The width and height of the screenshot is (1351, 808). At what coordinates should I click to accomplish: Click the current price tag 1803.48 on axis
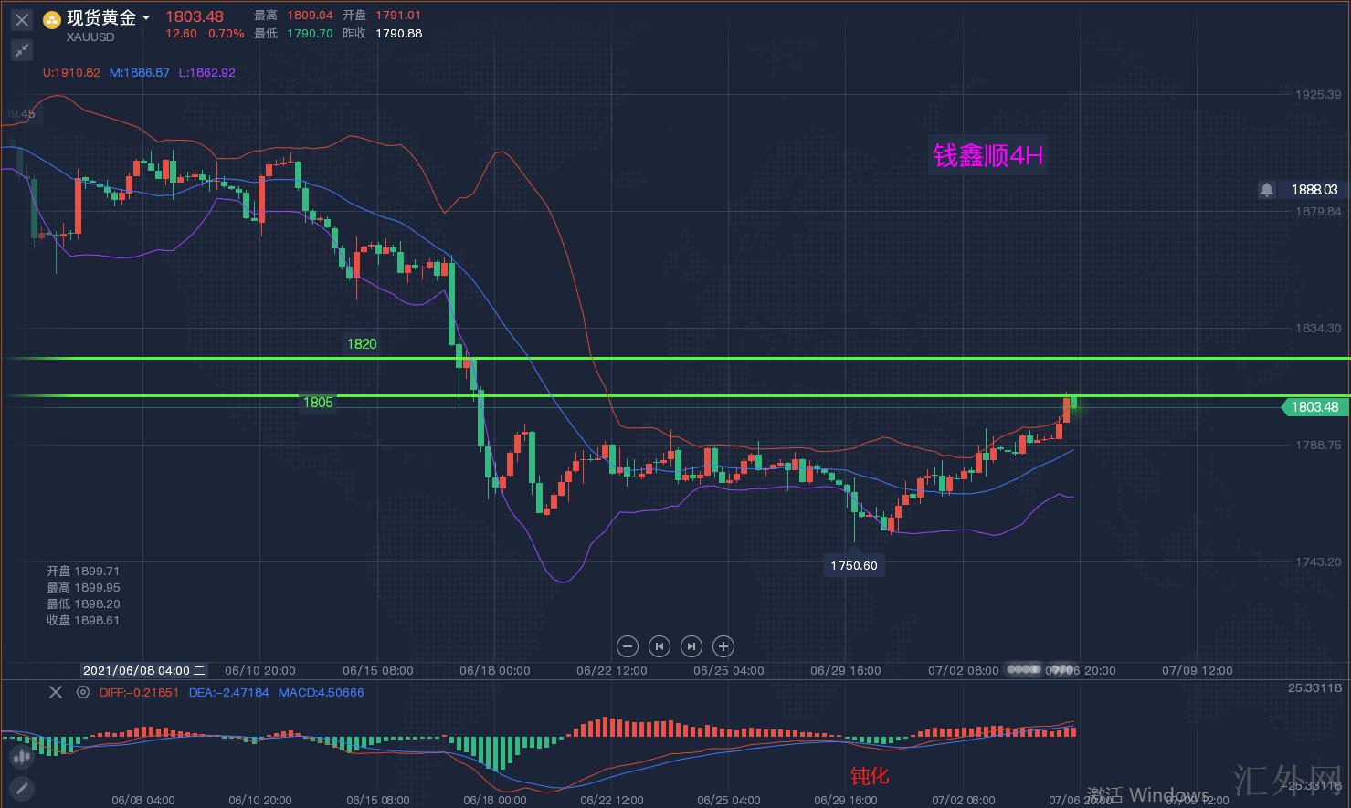1314,407
